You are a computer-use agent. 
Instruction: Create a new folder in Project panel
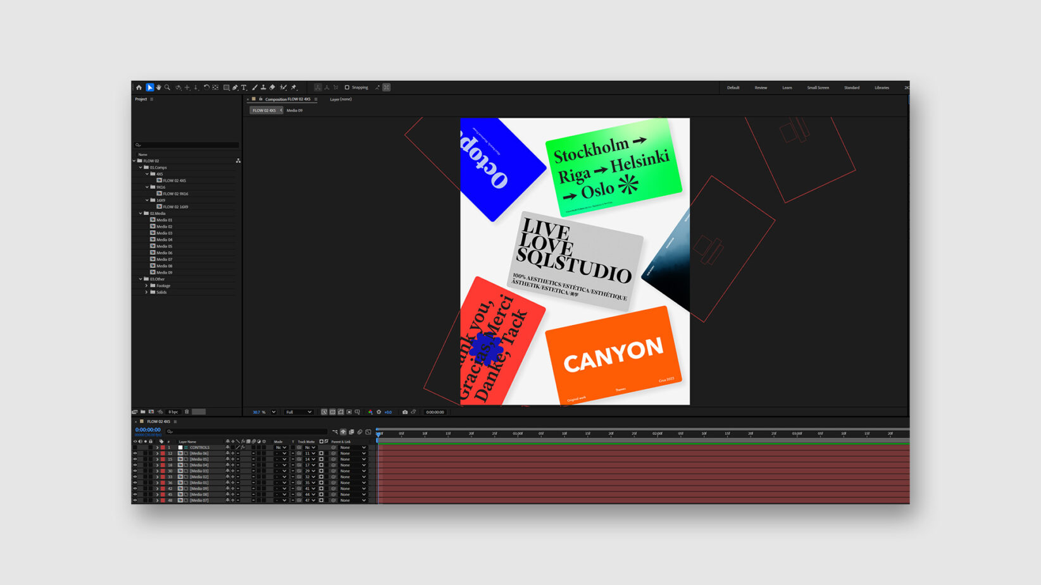coord(143,412)
